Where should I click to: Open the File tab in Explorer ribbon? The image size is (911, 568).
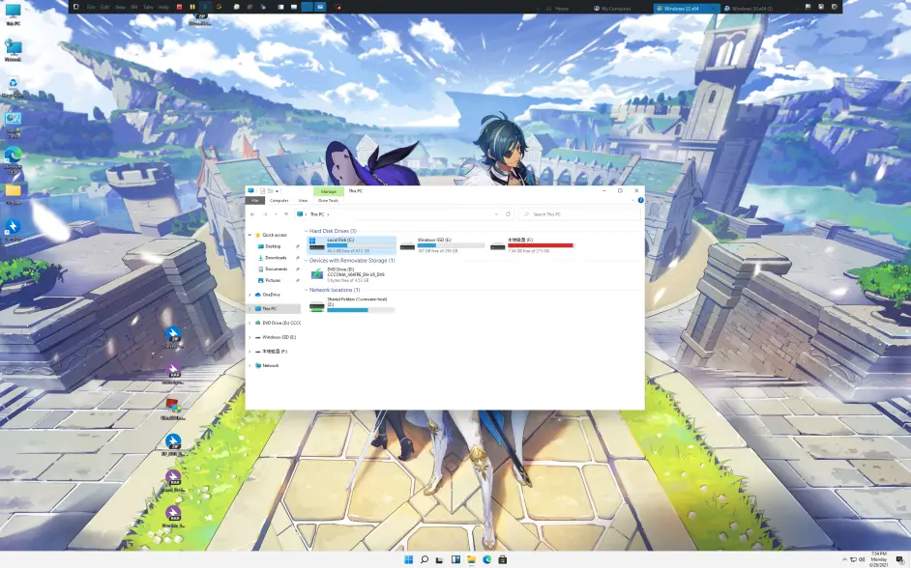(255, 200)
